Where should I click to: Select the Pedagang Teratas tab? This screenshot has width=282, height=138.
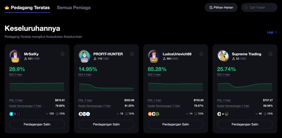click(30, 7)
